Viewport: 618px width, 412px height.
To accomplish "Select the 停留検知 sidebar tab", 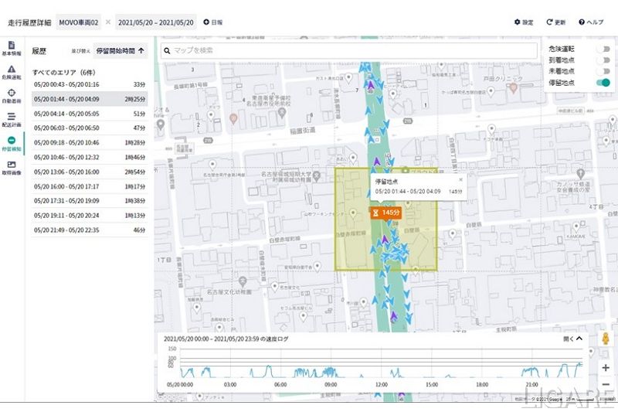I will coord(12,144).
